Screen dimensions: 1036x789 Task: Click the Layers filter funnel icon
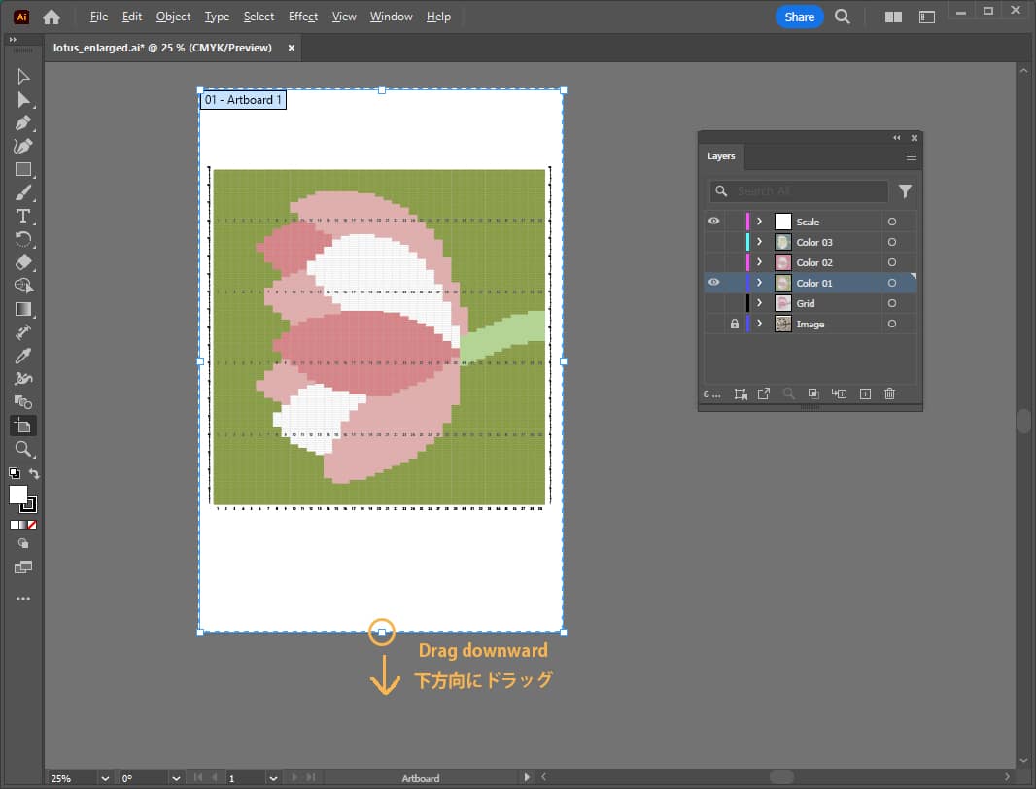pos(905,191)
